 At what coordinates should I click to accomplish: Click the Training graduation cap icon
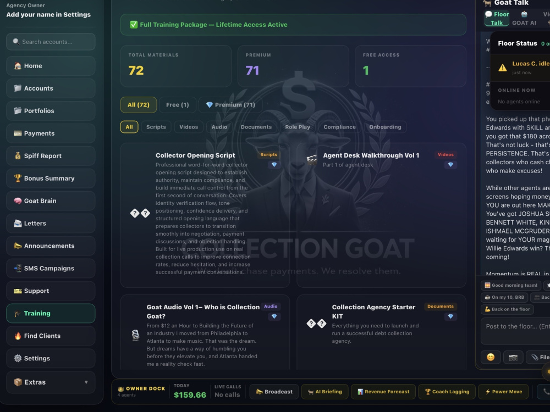(18, 313)
